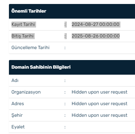Screen dimensions: 135x134
Task: Click the colon in Kayıt Tarihi row
Action: pyautogui.click(x=65, y=25)
